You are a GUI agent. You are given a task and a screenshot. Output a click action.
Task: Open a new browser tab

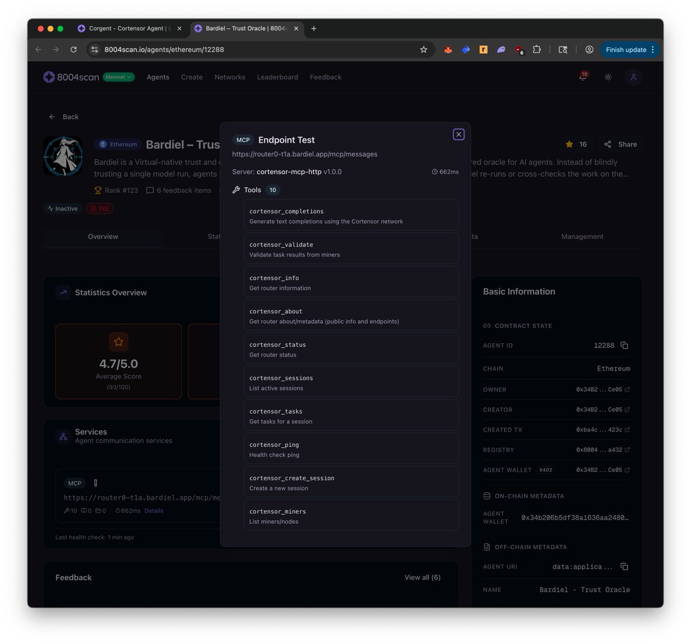pos(314,28)
